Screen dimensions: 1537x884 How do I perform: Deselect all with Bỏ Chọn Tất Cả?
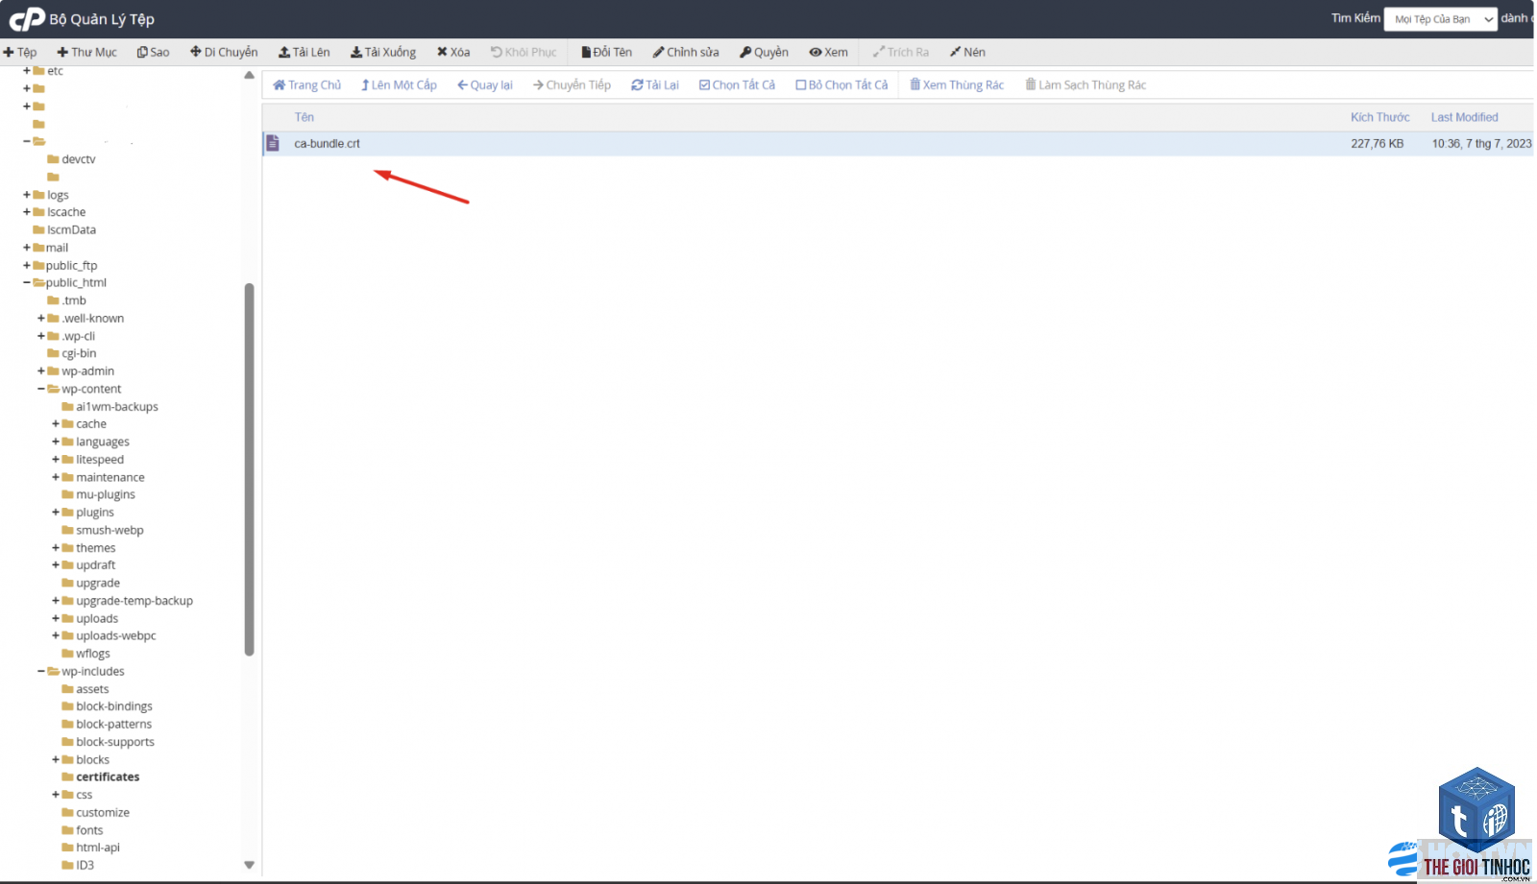click(842, 84)
